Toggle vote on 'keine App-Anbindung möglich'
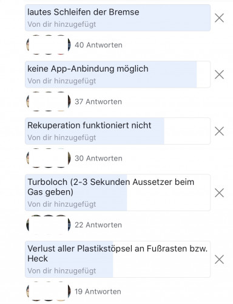 click(x=118, y=75)
